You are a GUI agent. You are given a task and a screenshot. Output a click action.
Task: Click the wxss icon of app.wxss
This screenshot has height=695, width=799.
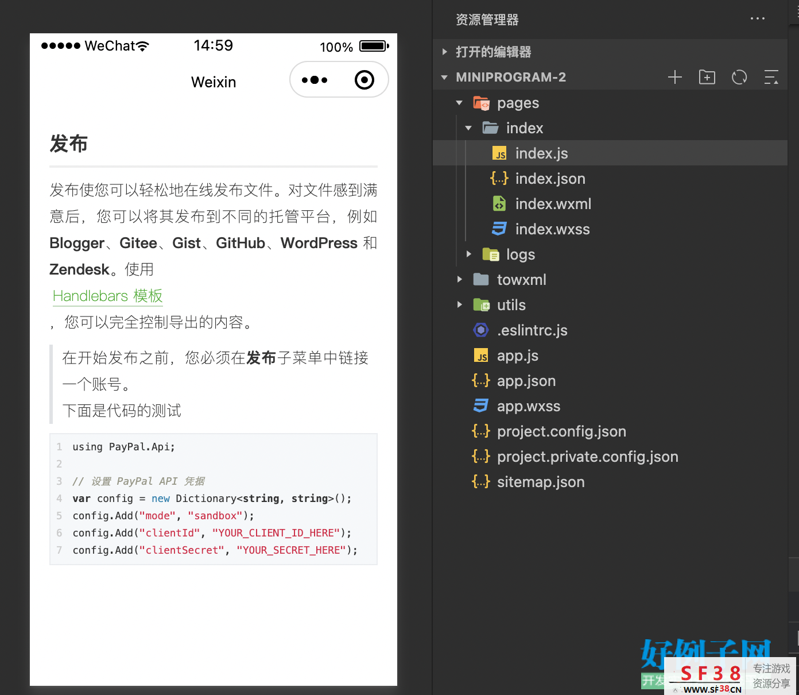click(481, 406)
